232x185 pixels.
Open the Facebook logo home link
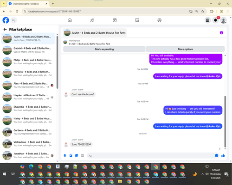[6, 20]
